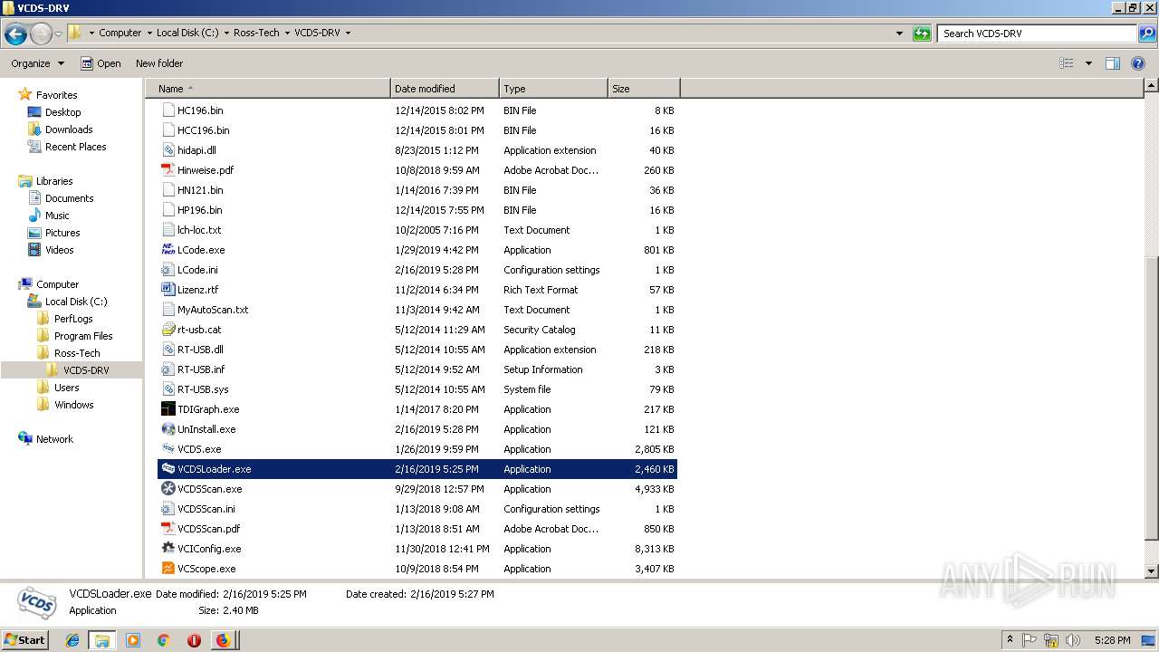Click the vertical scrollbar up arrow

[1152, 86]
